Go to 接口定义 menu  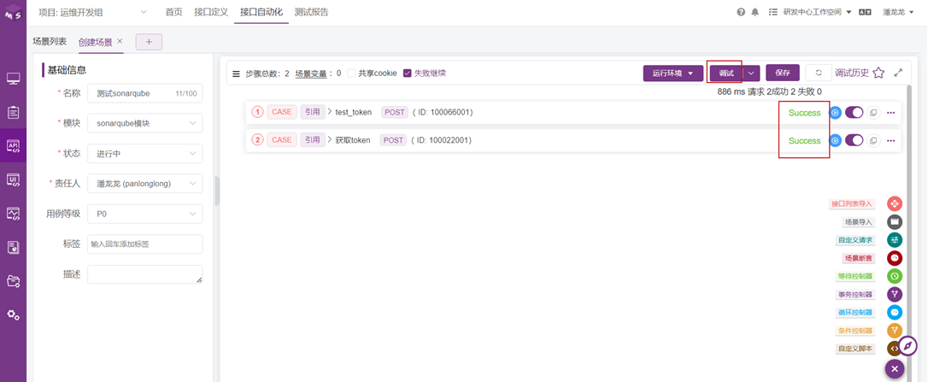tap(211, 12)
